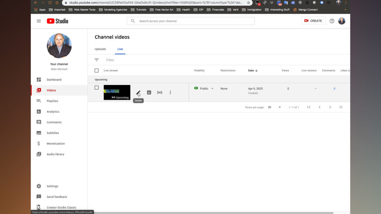Select Analytics in the left sidebar

click(x=52, y=111)
